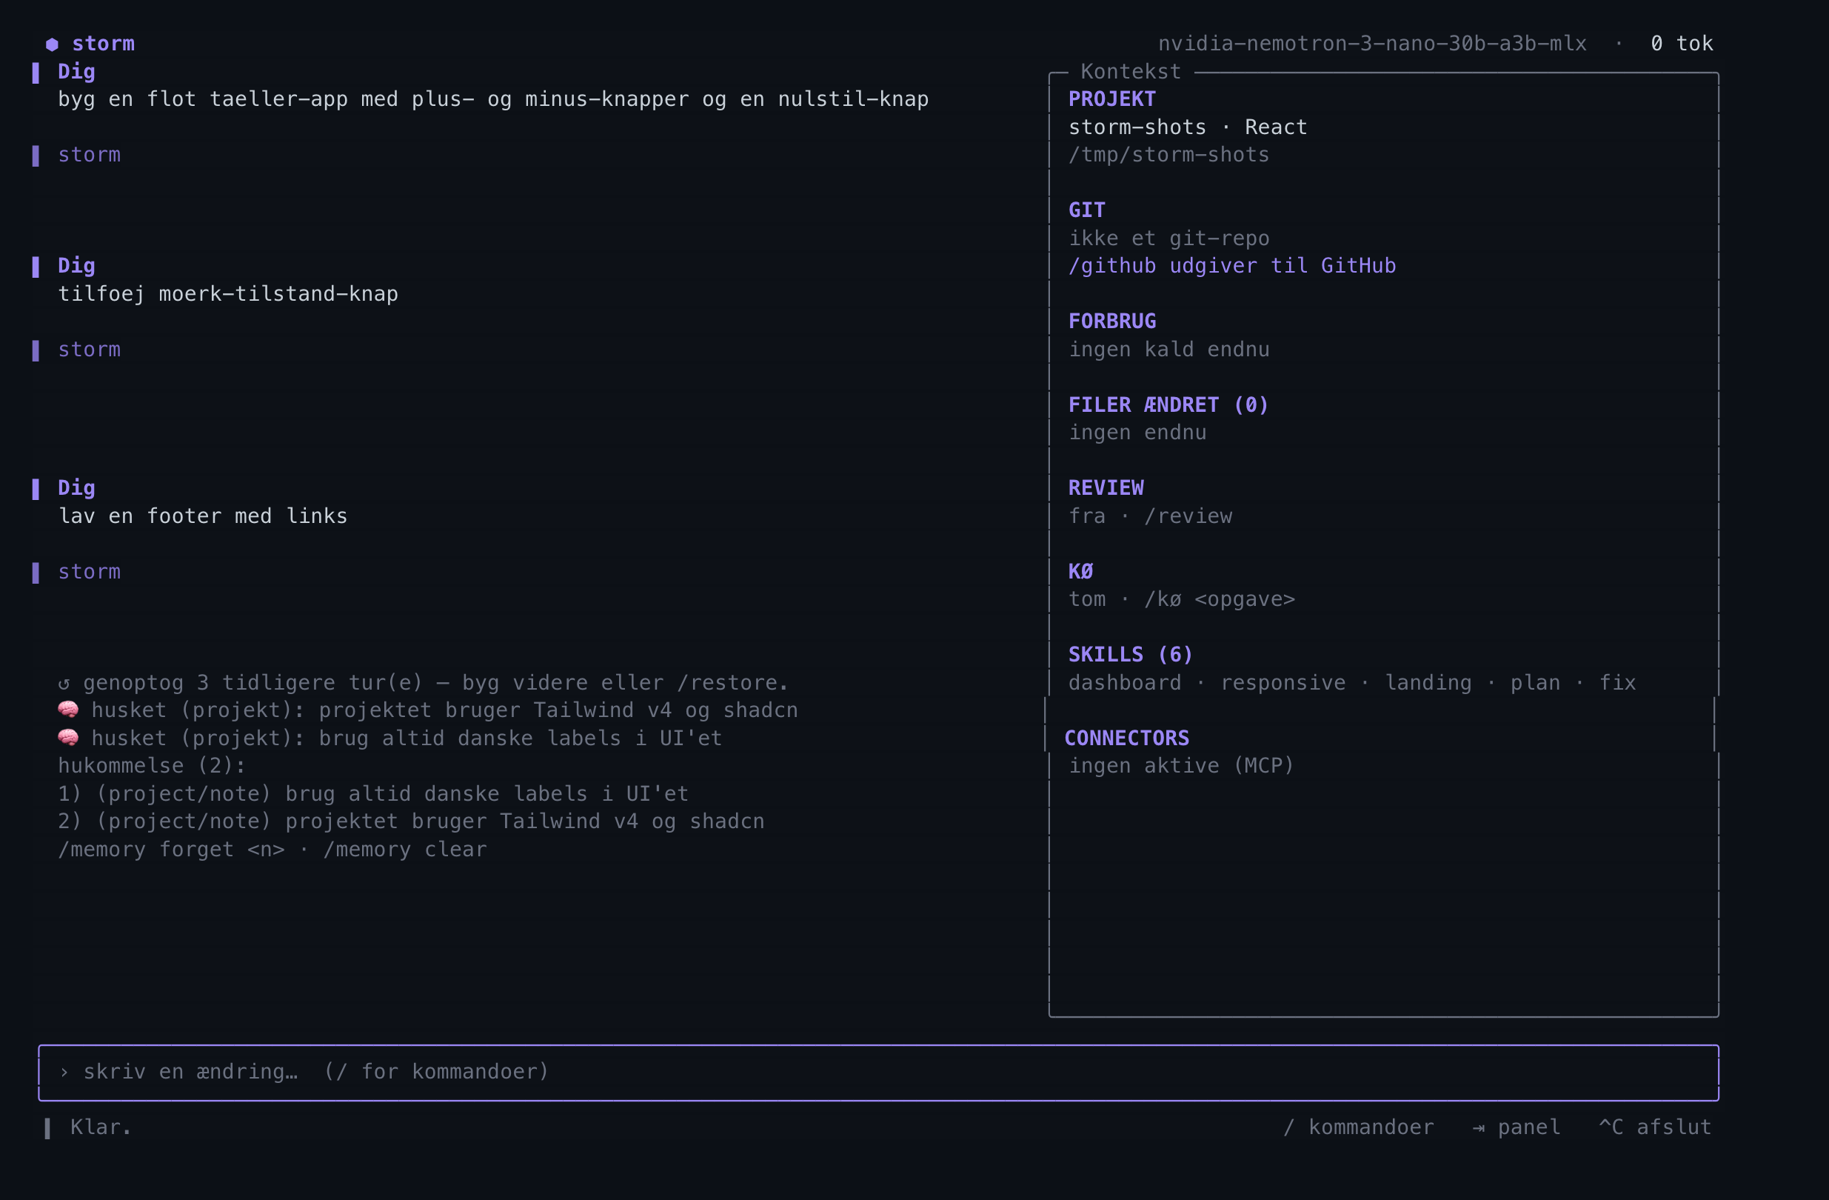Select the PROJEKT section heading
The height and width of the screenshot is (1200, 1829).
coord(1112,99)
